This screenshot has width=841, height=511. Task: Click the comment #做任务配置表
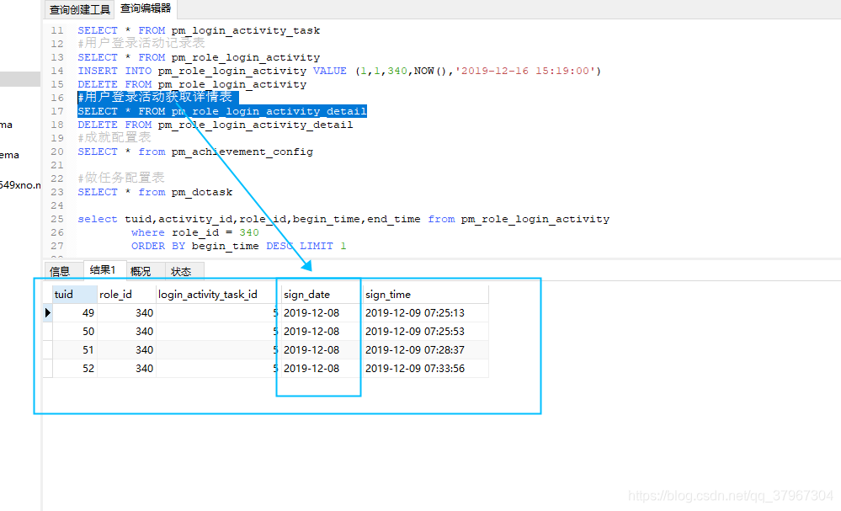[121, 178]
